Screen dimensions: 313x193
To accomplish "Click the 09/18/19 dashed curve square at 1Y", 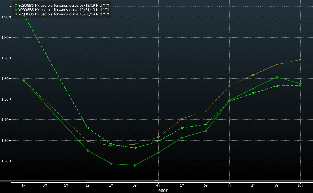I will (88, 128).
